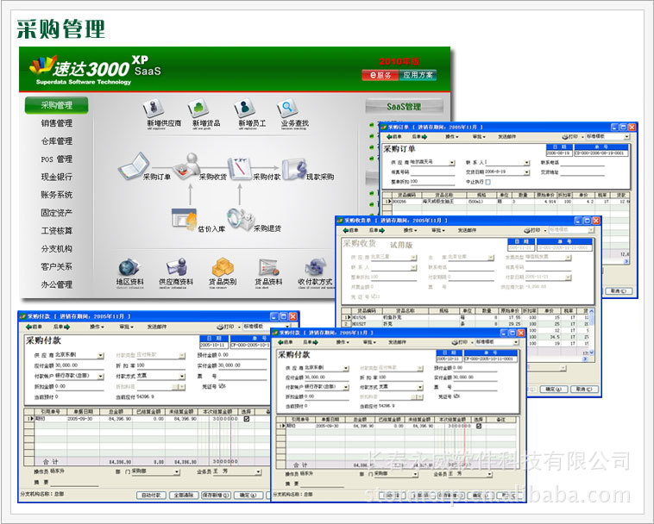Open the 货品资料 icon
The image size is (654, 524).
(x=268, y=266)
